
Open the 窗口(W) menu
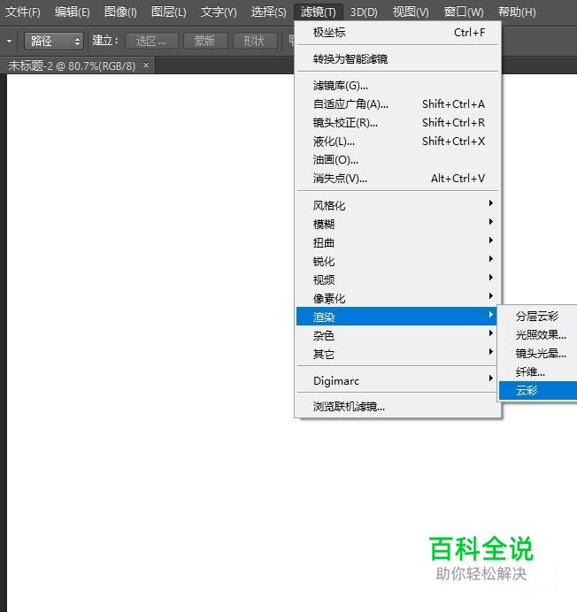[x=464, y=12]
